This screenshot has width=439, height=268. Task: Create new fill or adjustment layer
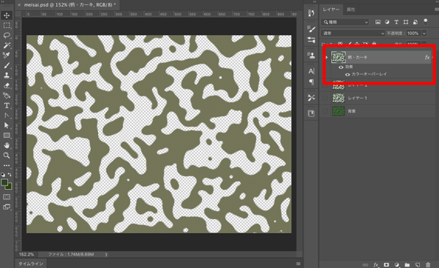(397, 264)
